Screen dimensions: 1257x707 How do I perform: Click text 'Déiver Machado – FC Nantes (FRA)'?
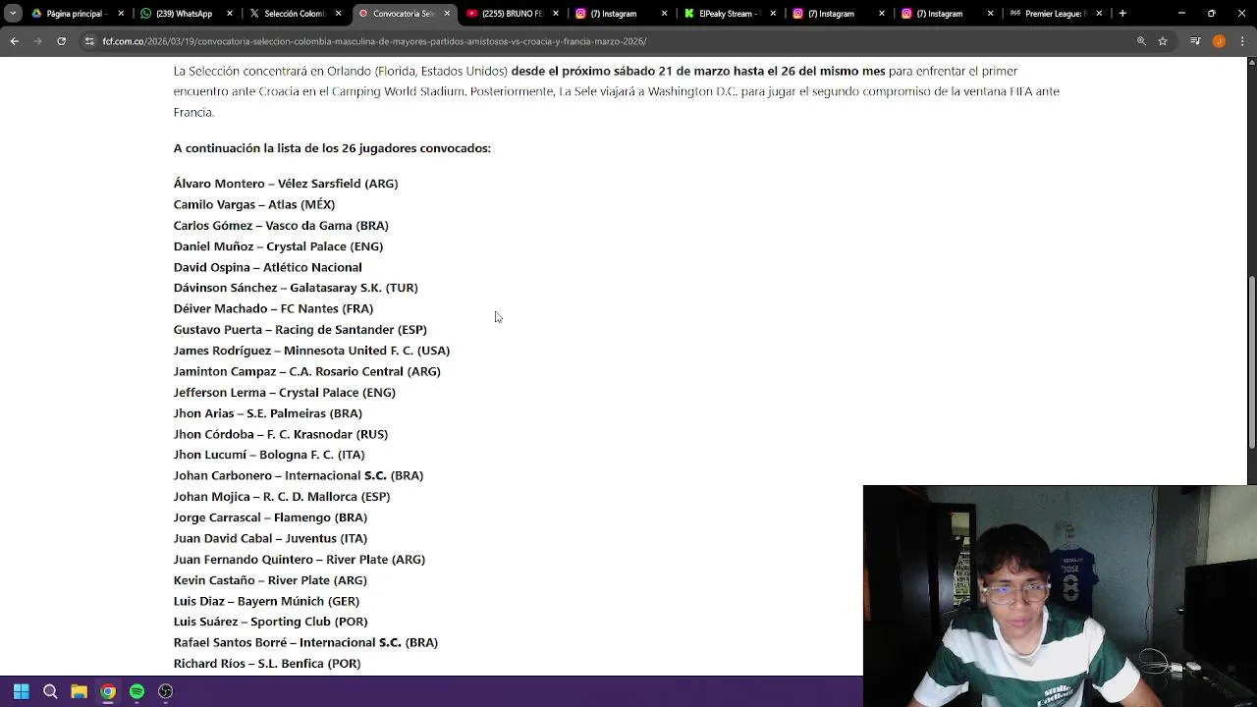273,308
